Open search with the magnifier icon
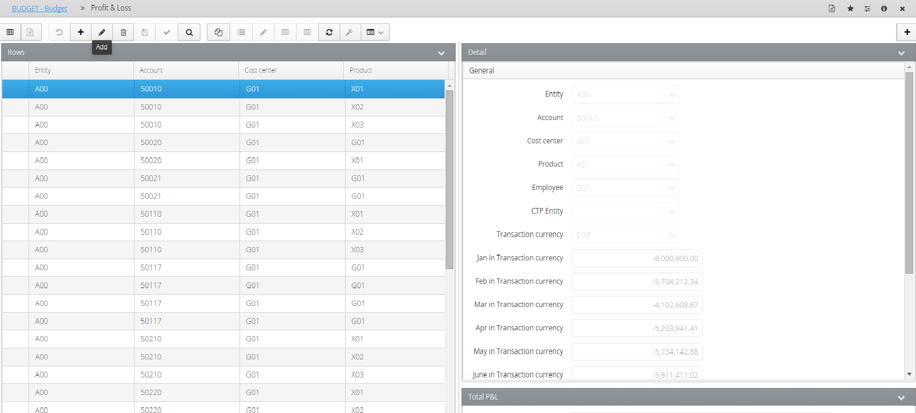Screen dimensions: 916x413 click(x=189, y=32)
